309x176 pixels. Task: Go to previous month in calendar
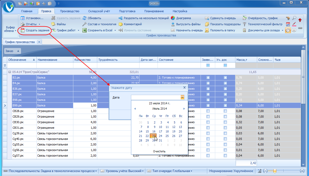coord(135,109)
